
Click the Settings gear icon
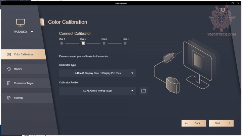click(9, 98)
